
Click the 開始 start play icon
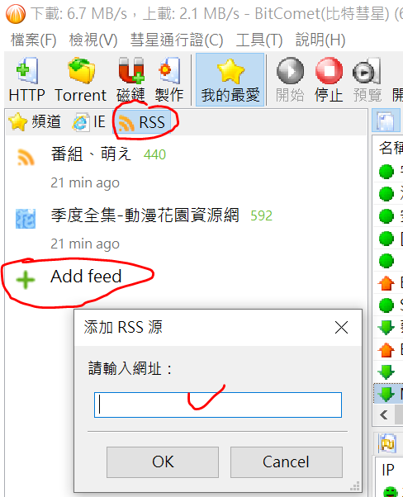(x=290, y=79)
